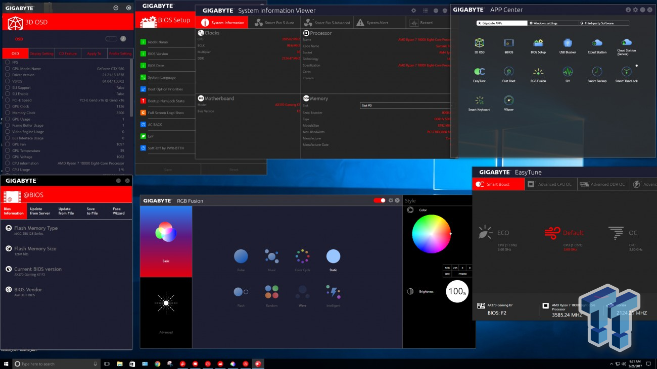This screenshot has height=369, width=657.
Task: Select Update from File in @BIOS
Action: tap(66, 211)
